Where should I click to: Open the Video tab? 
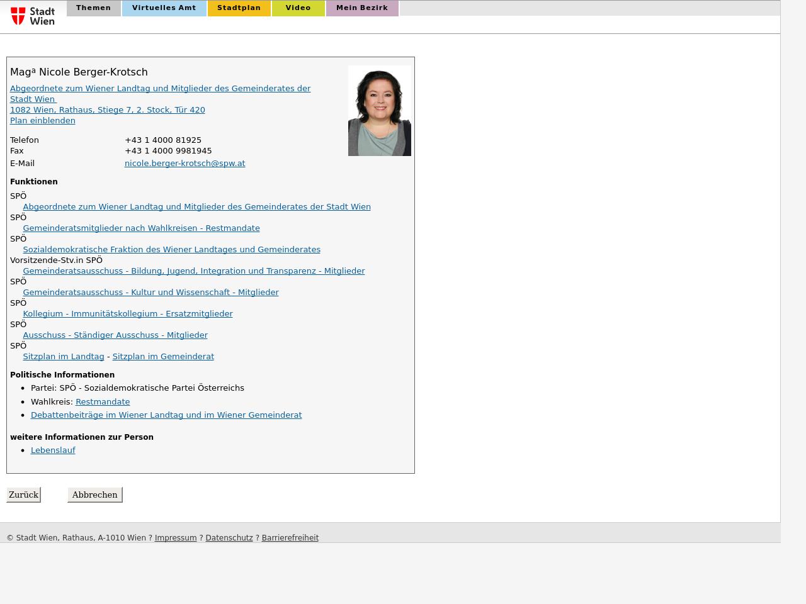click(x=298, y=8)
